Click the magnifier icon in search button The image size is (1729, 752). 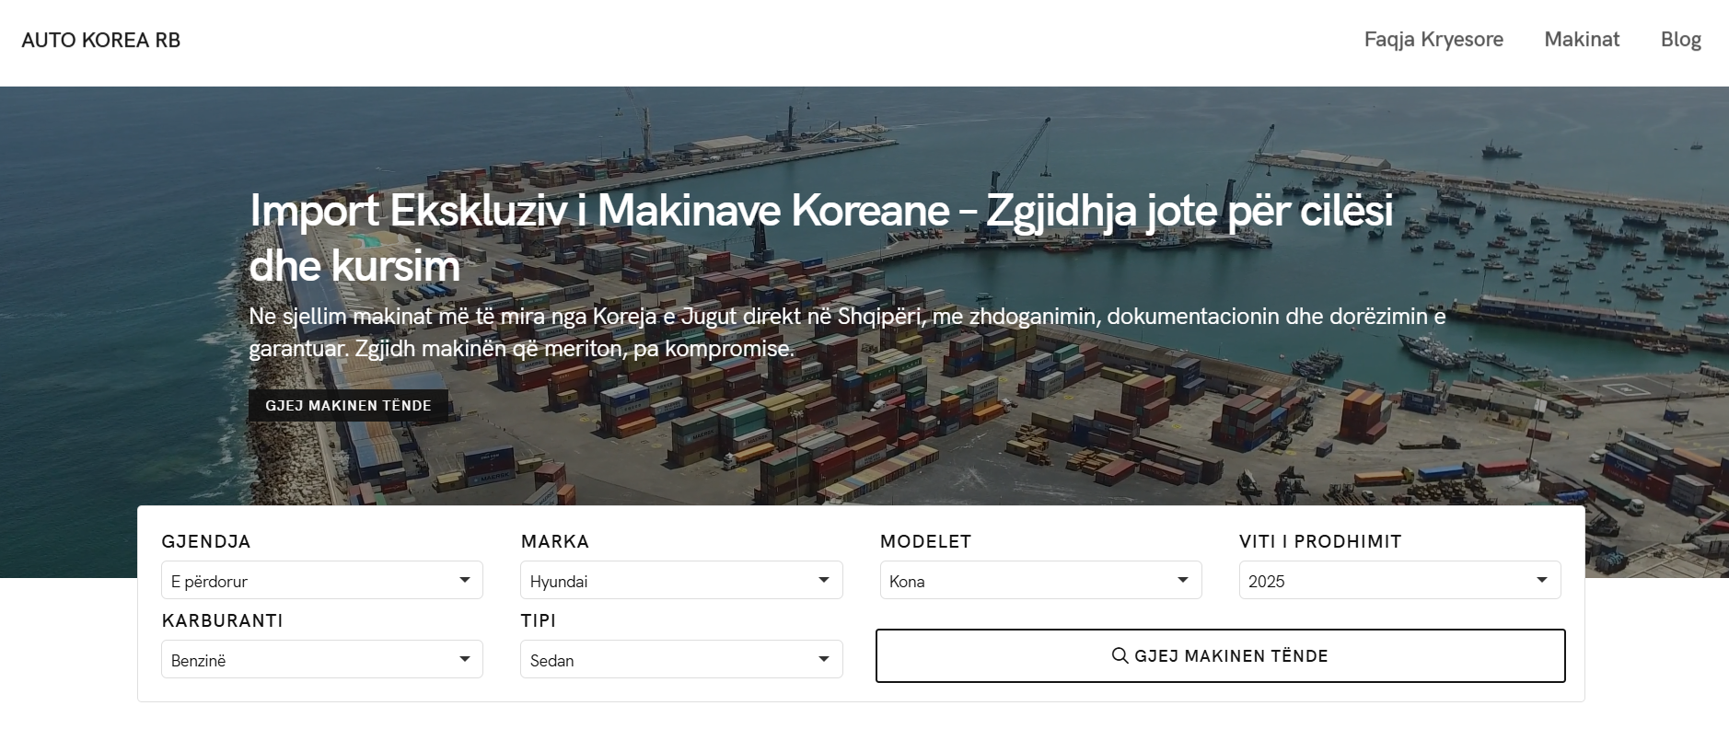click(x=1120, y=655)
